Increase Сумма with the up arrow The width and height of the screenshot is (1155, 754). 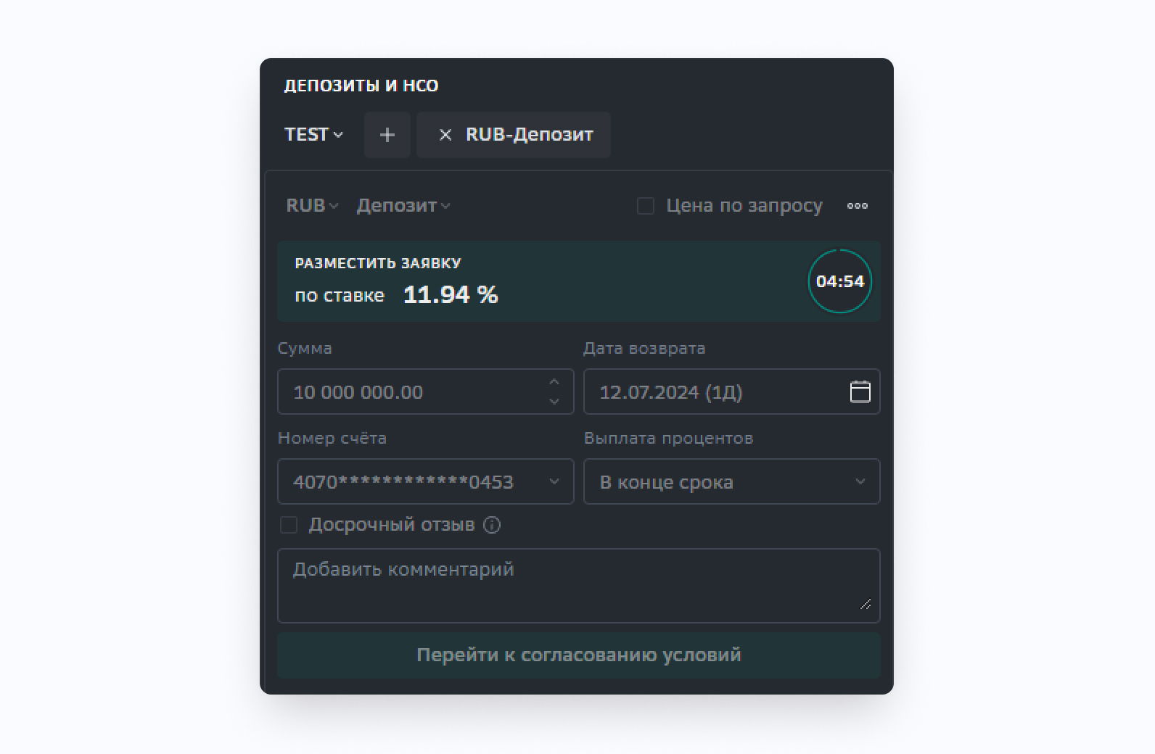554,382
